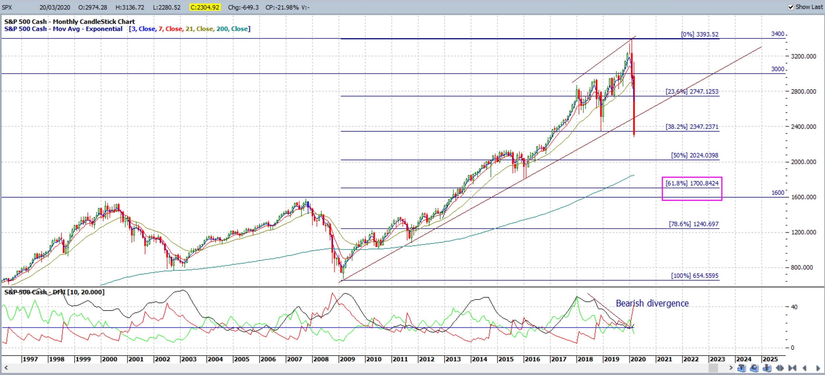This screenshot has height=375, width=825.
Task: Click the 1997 year label on time axis
Action: [x=30, y=359]
